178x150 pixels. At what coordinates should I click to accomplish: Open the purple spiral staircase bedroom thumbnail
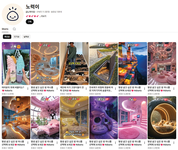tap(104, 118)
